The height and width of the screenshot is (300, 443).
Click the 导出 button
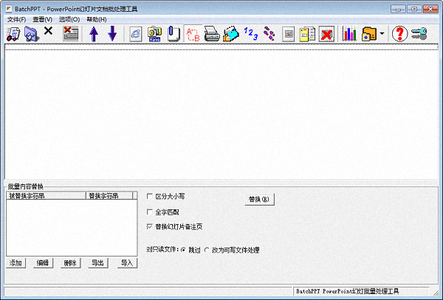coord(97,263)
